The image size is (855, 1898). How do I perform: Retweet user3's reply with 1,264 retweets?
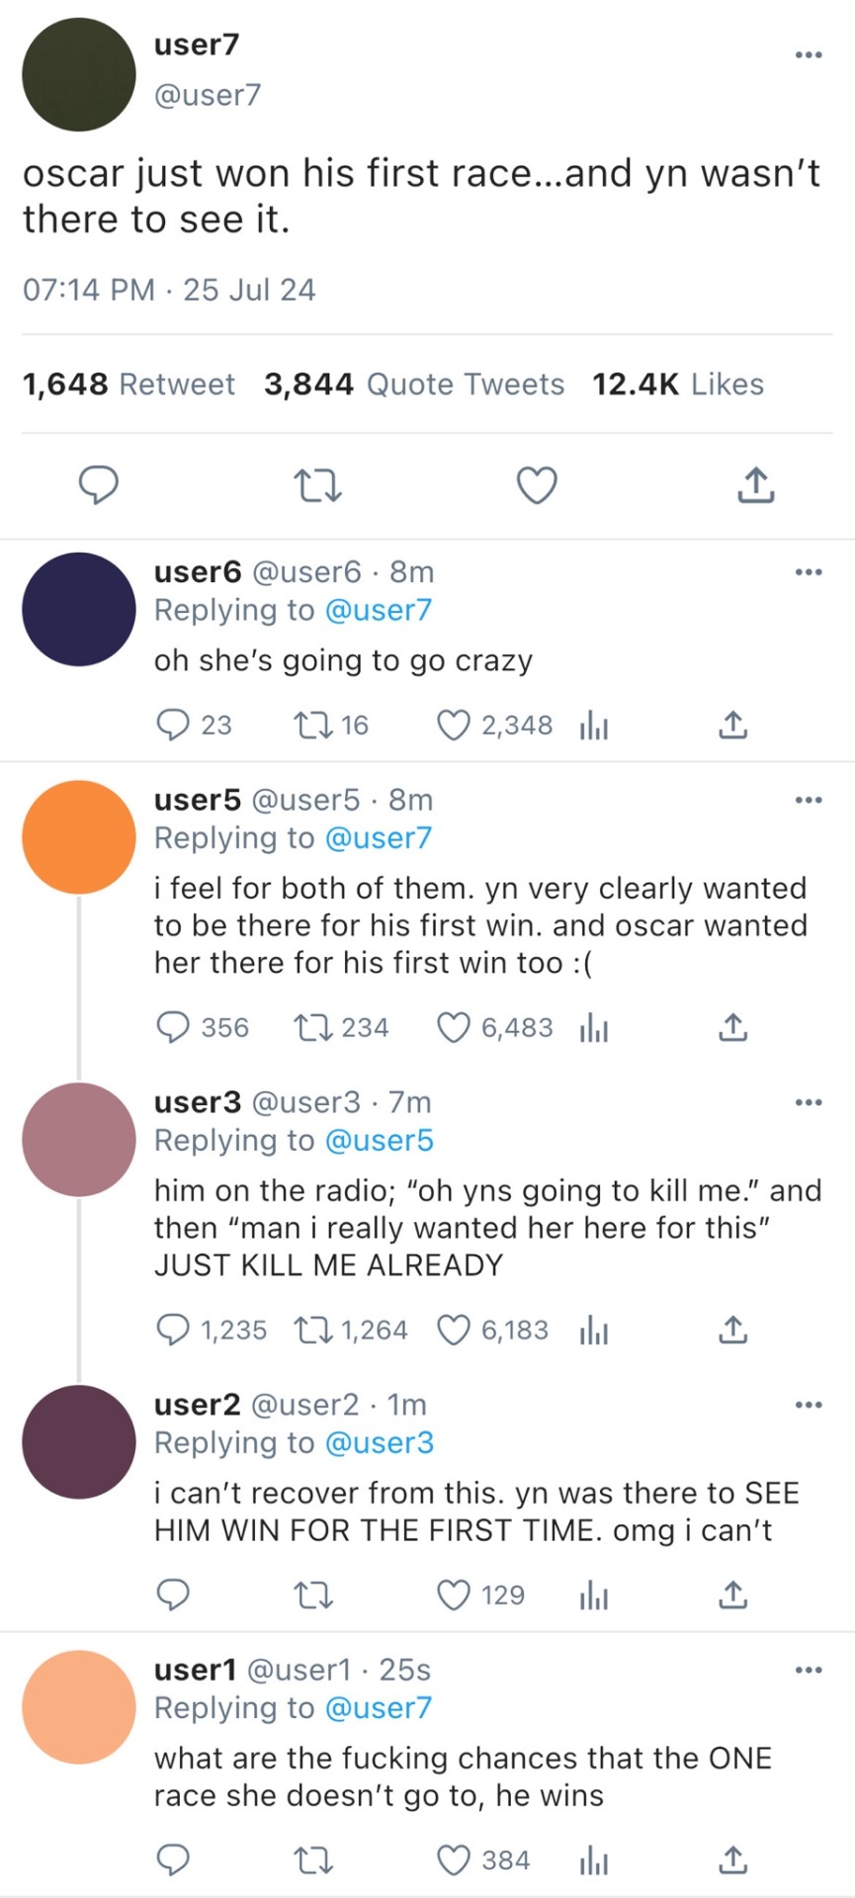[x=314, y=1331]
